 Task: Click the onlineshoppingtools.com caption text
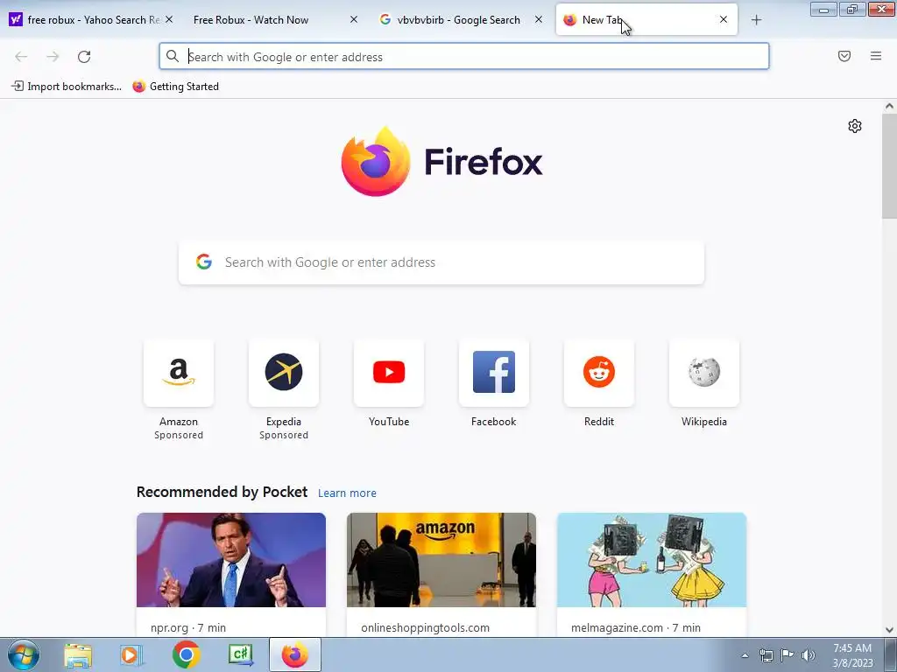[x=425, y=627]
